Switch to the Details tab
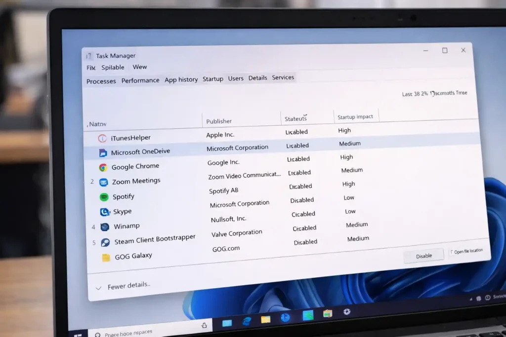The image size is (506, 337). (x=257, y=78)
